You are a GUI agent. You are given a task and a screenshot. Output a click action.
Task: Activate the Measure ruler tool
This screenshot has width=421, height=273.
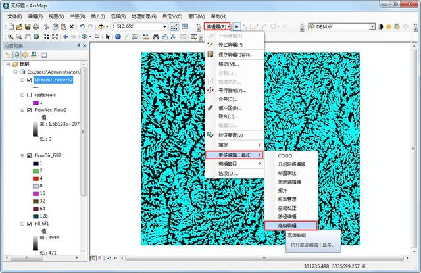tap(145, 37)
